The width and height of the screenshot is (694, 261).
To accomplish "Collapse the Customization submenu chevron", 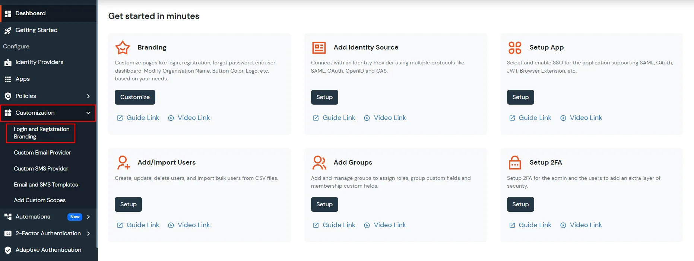I will pyautogui.click(x=88, y=113).
